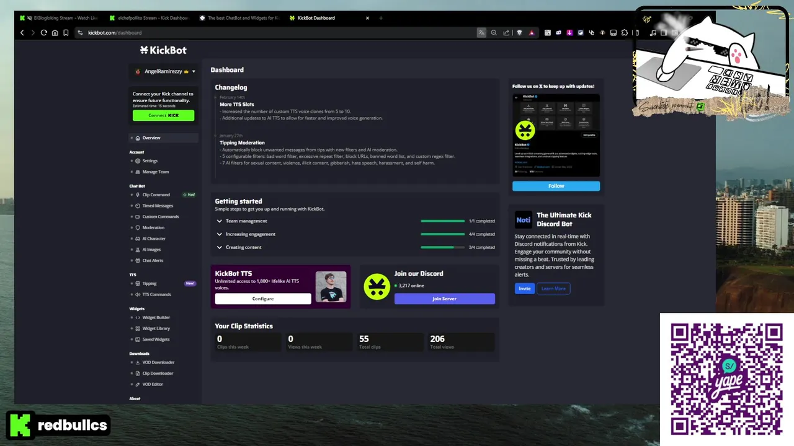Open Saved Widgets icon in sidebar
The image size is (794, 446).
pos(138,339)
